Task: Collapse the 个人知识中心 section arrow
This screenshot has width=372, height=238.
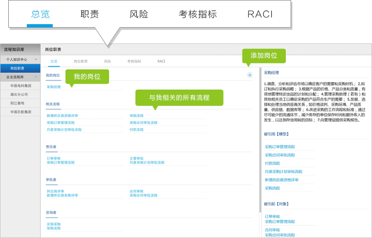Action: point(36,59)
